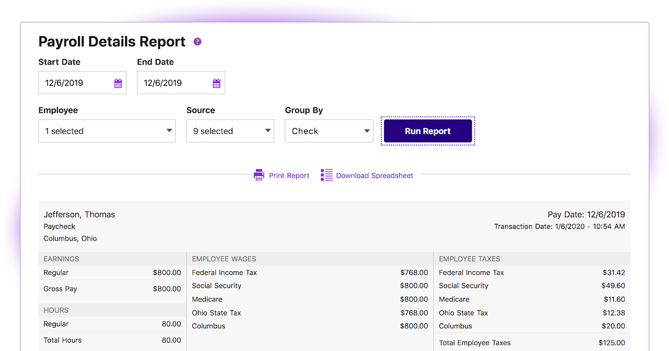Expand the Employee dropdown showing 1 selected

pyautogui.click(x=107, y=131)
